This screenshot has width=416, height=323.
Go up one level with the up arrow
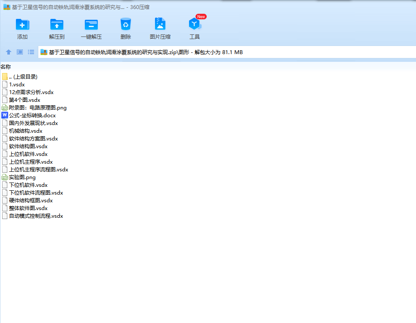pos(9,52)
